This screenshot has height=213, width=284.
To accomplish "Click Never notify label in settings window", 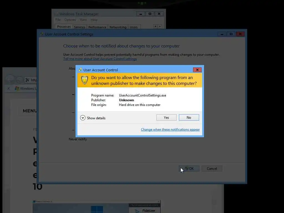I will pyautogui.click(x=78, y=139).
